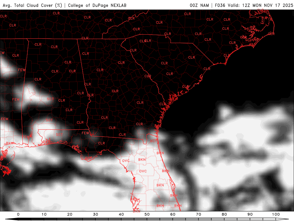The width and height of the screenshot is (294, 221).
Task: Pick the 60 label on the legend scale
Action: pos(173,214)
